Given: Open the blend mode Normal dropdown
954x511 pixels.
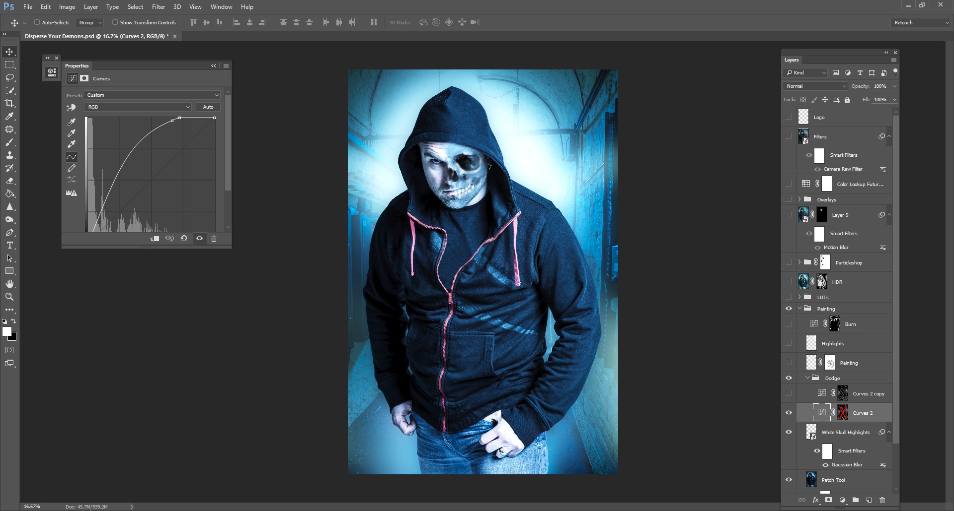Looking at the screenshot, I should coord(815,86).
